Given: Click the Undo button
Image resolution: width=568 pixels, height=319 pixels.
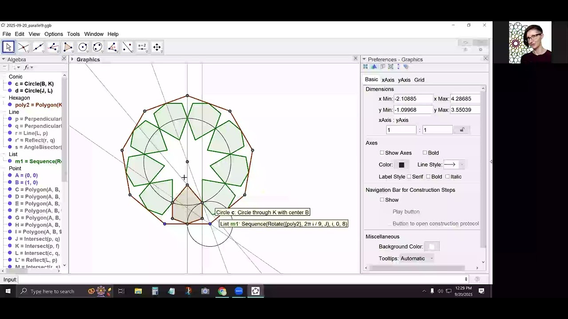Looking at the screenshot, I should pos(465,43).
